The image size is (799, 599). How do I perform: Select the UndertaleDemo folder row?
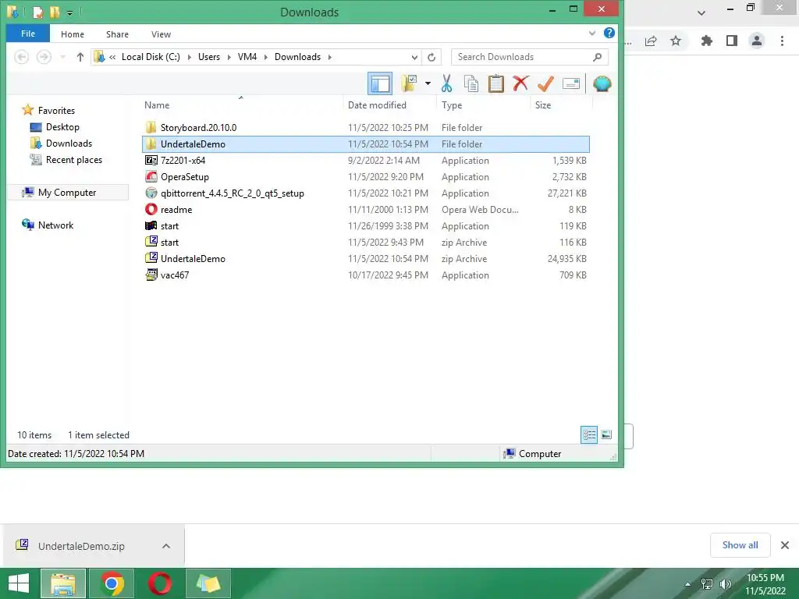point(365,144)
